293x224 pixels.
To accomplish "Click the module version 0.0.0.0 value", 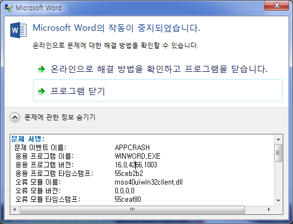I will [124, 191].
